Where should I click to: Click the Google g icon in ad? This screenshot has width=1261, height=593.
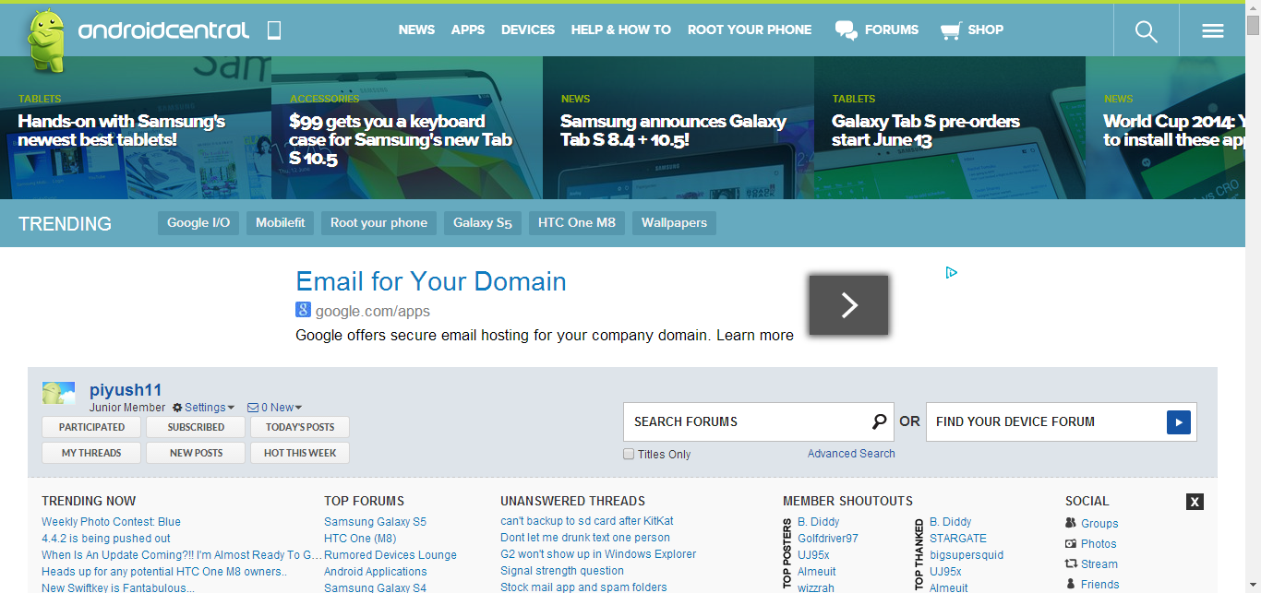[304, 310]
